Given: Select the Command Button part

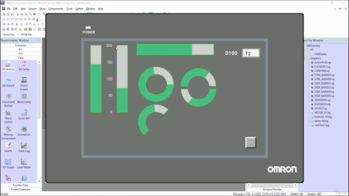Looking at the screenshot, I should 8,100.
